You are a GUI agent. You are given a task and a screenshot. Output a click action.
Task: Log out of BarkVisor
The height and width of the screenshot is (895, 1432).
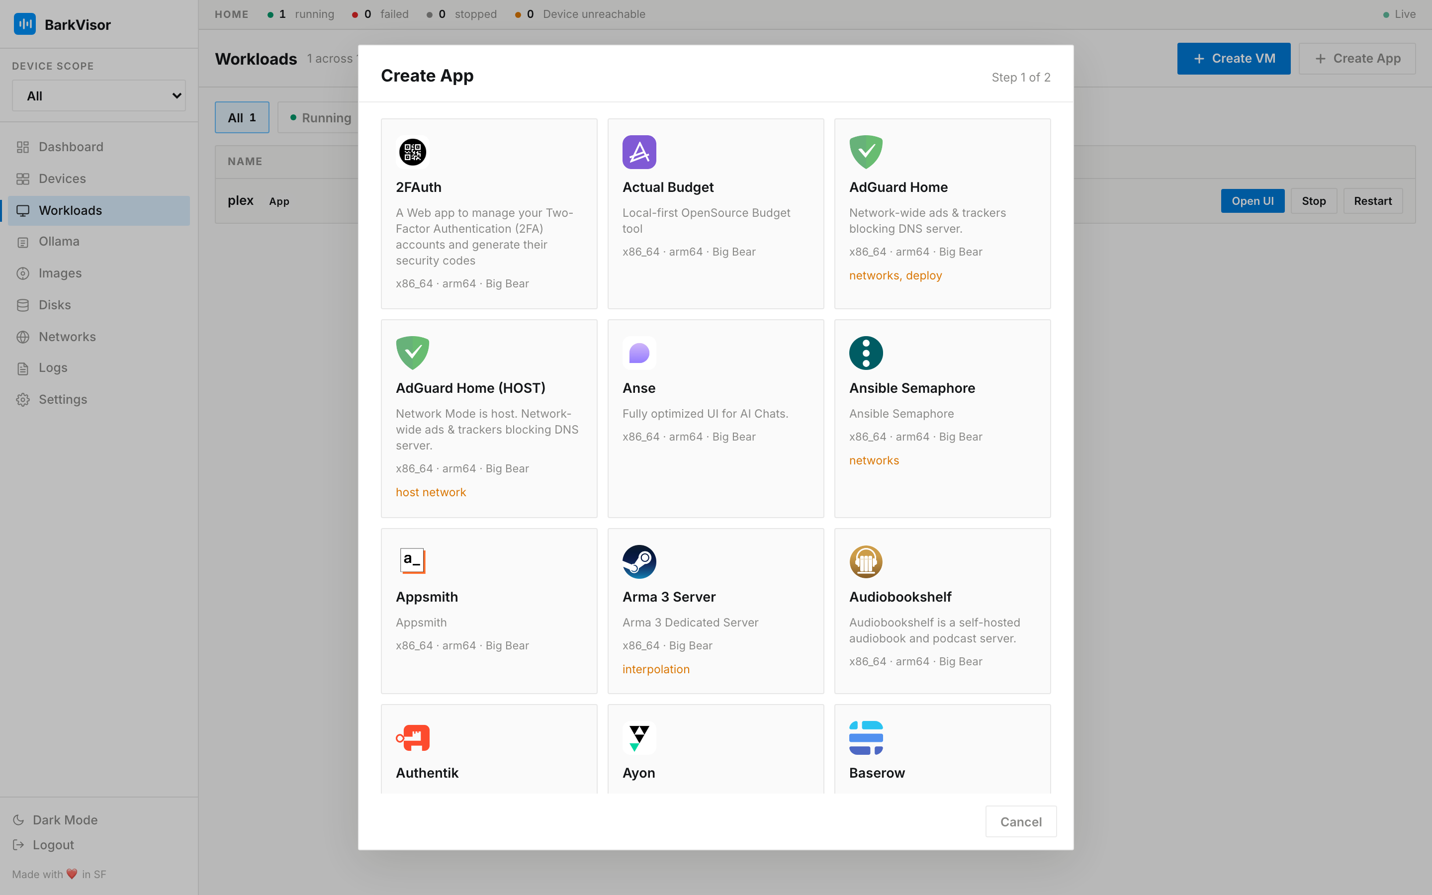point(44,845)
